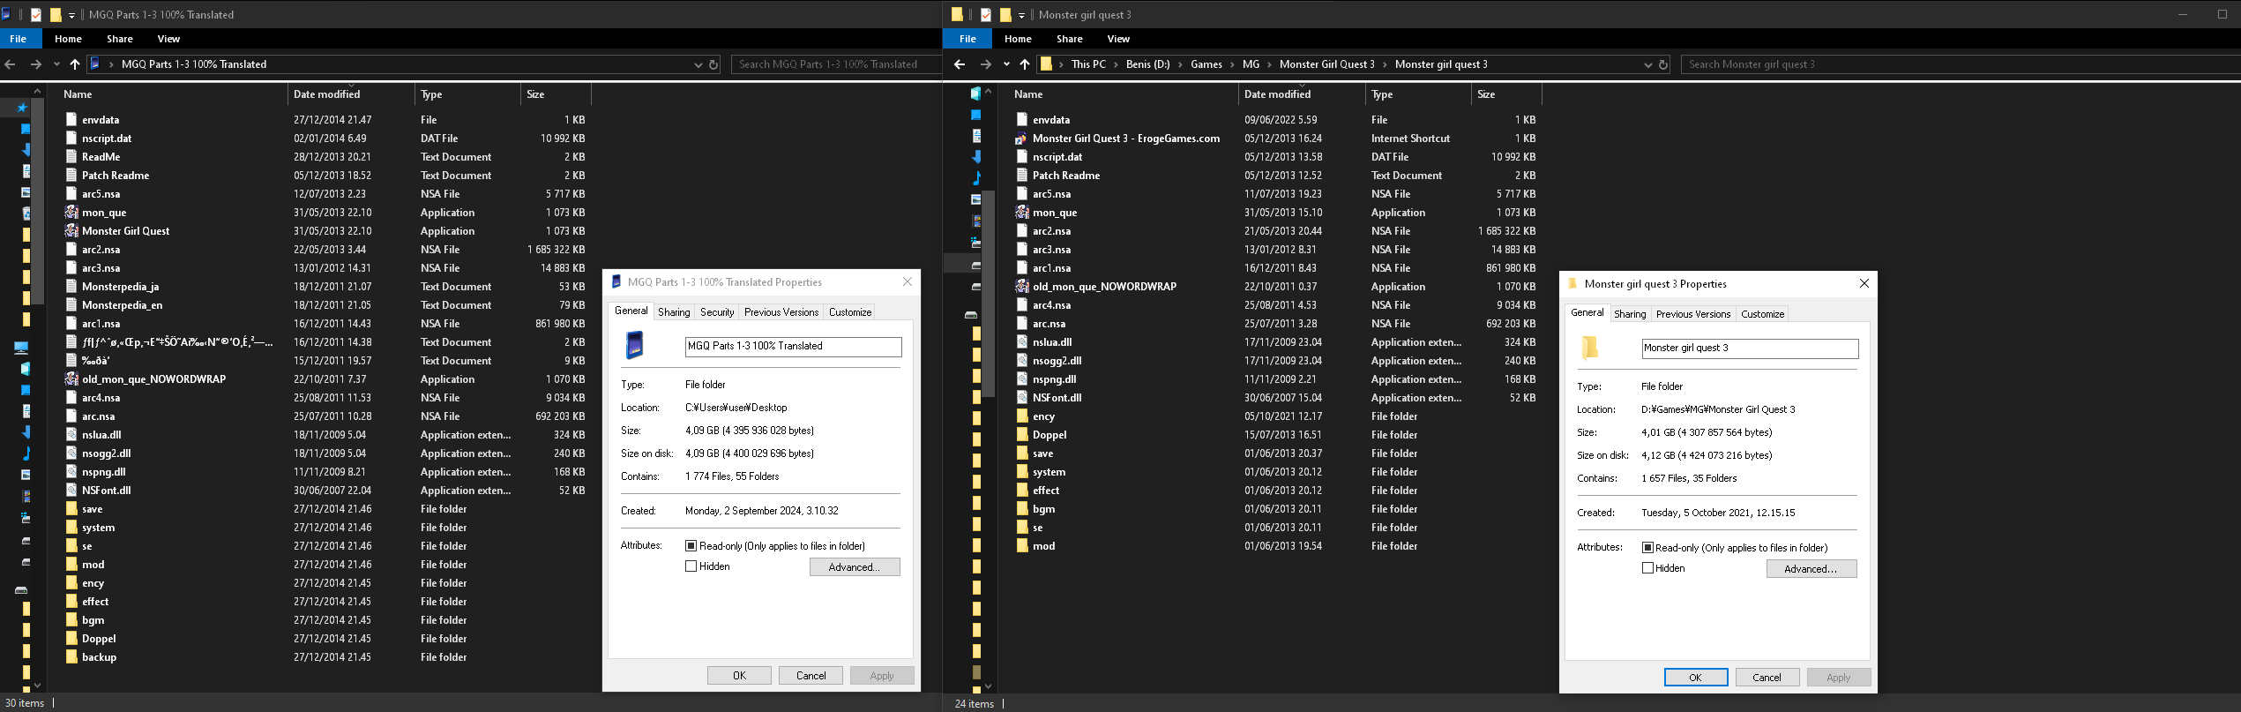Click Up arrow in left Explorer window
This screenshot has width=2241, height=712.
75,64
